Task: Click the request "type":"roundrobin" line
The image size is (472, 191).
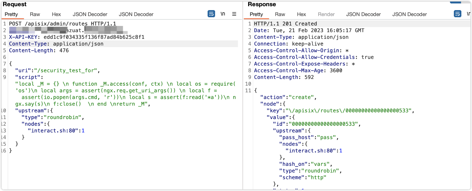Action: pos(53,117)
